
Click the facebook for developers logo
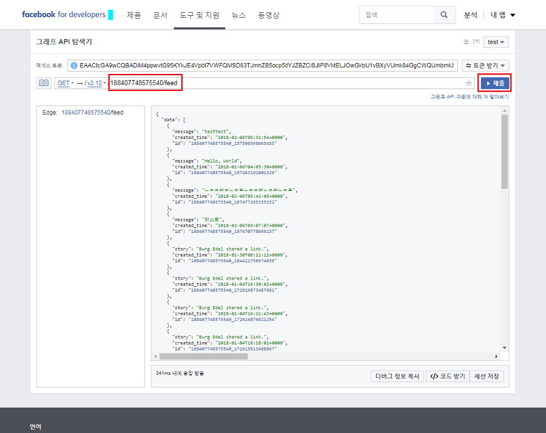[64, 15]
